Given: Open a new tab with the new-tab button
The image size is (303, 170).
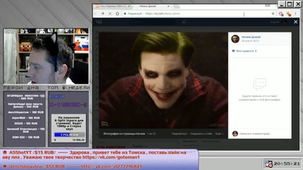Looking at the screenshot, I should (176, 7).
